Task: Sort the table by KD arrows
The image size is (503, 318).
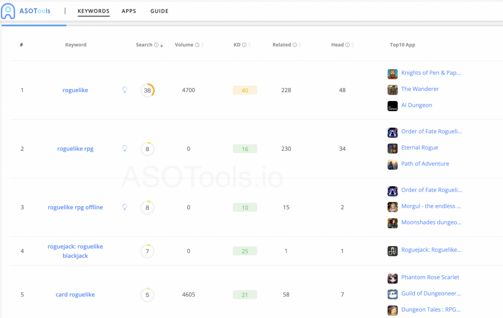Action: click(249, 45)
